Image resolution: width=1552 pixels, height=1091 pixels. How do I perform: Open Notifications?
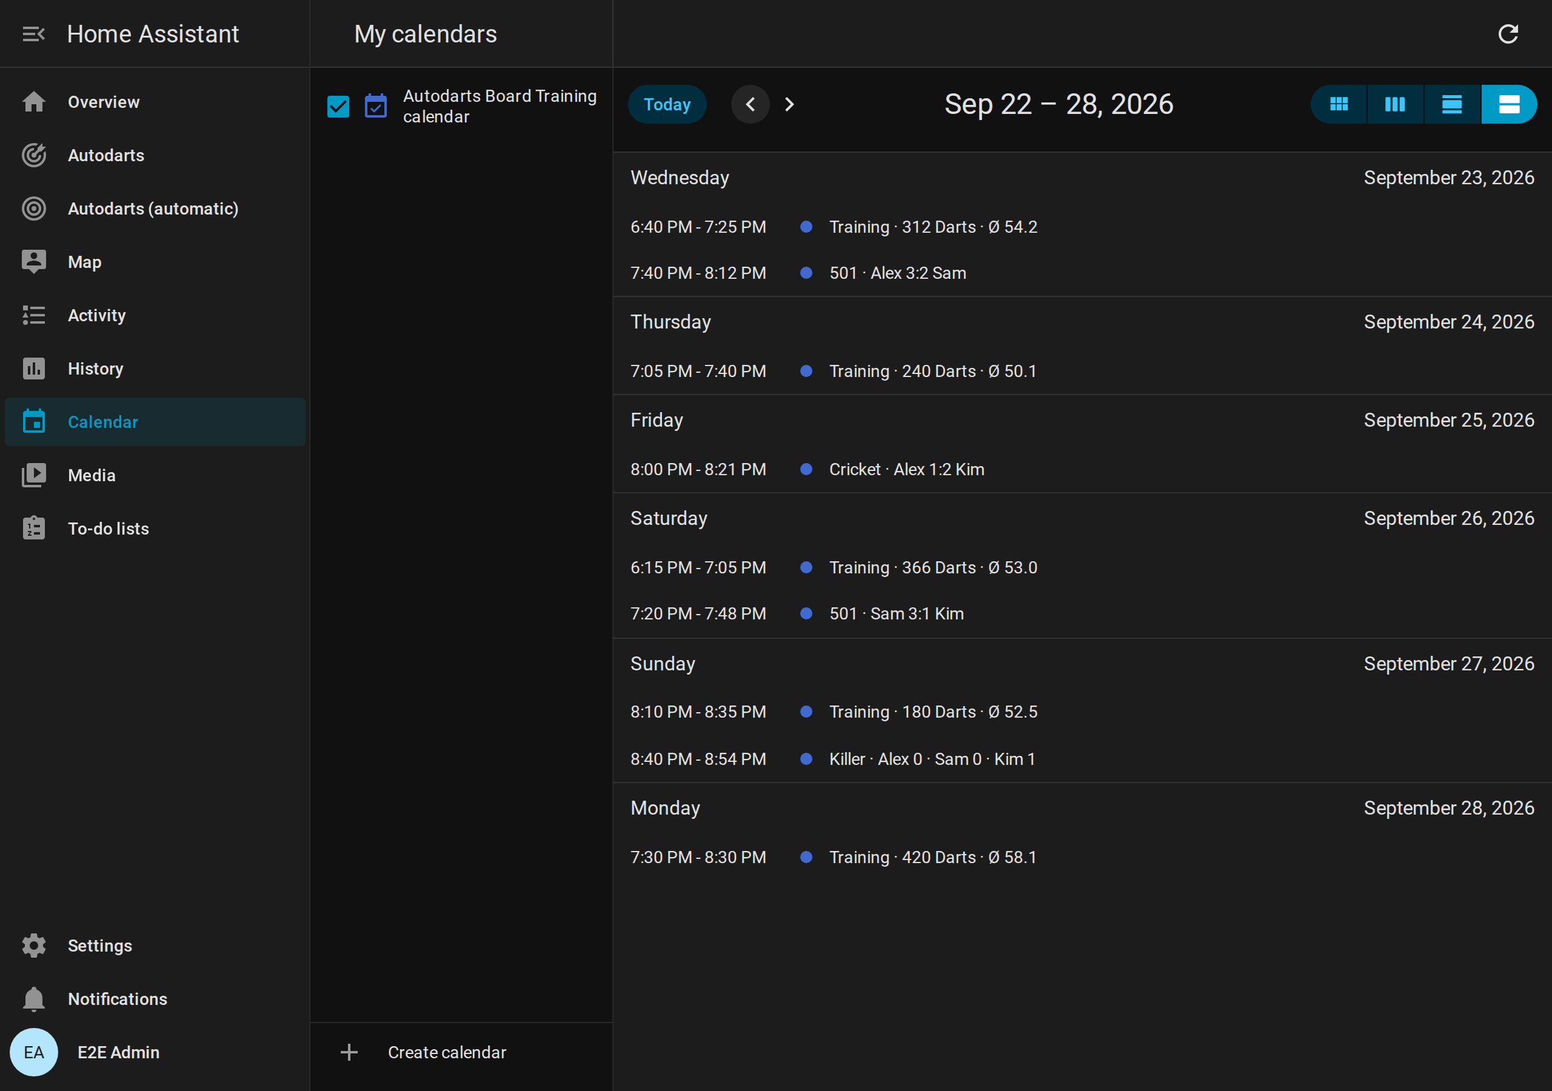155,999
